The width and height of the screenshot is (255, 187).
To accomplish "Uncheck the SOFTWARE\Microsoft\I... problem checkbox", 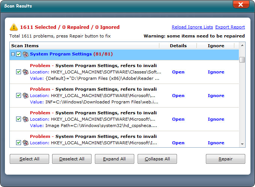I will pos(18,143).
